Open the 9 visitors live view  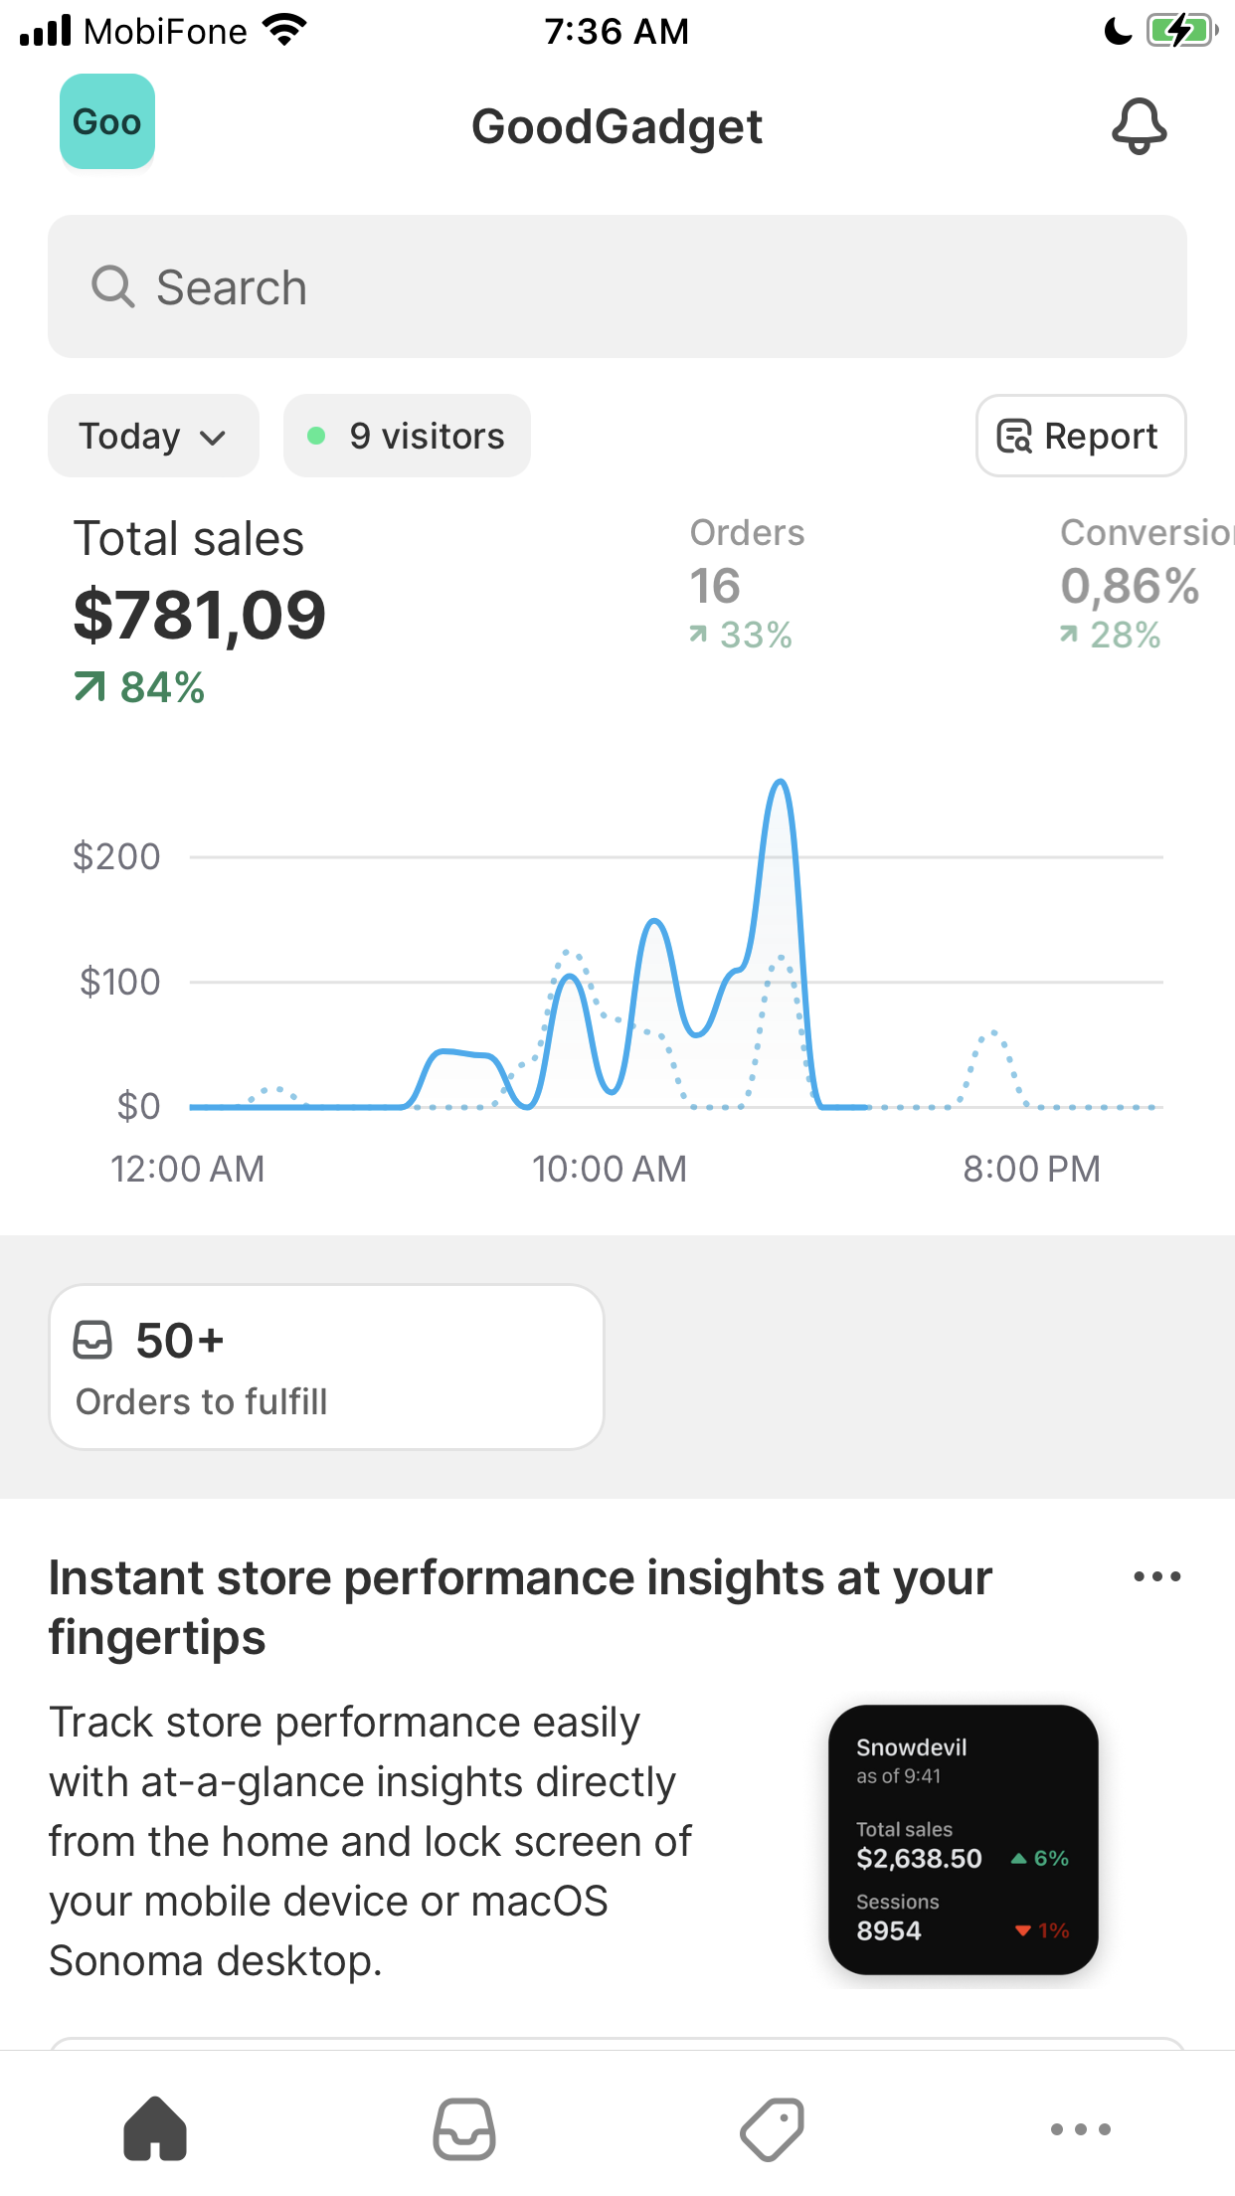[x=407, y=436]
